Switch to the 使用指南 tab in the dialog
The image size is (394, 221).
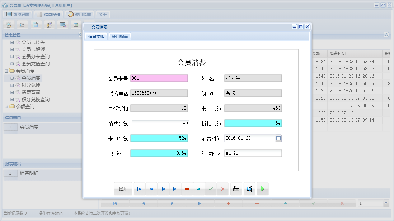point(120,36)
